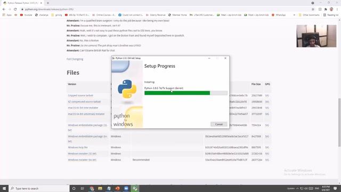Open the taskbar clock and date
This screenshot has height=192, width=341.
(x=326, y=188)
